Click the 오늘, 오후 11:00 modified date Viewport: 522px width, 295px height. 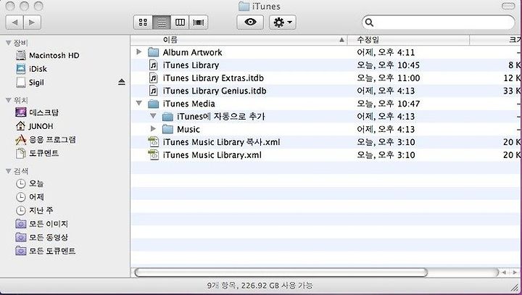(388, 78)
